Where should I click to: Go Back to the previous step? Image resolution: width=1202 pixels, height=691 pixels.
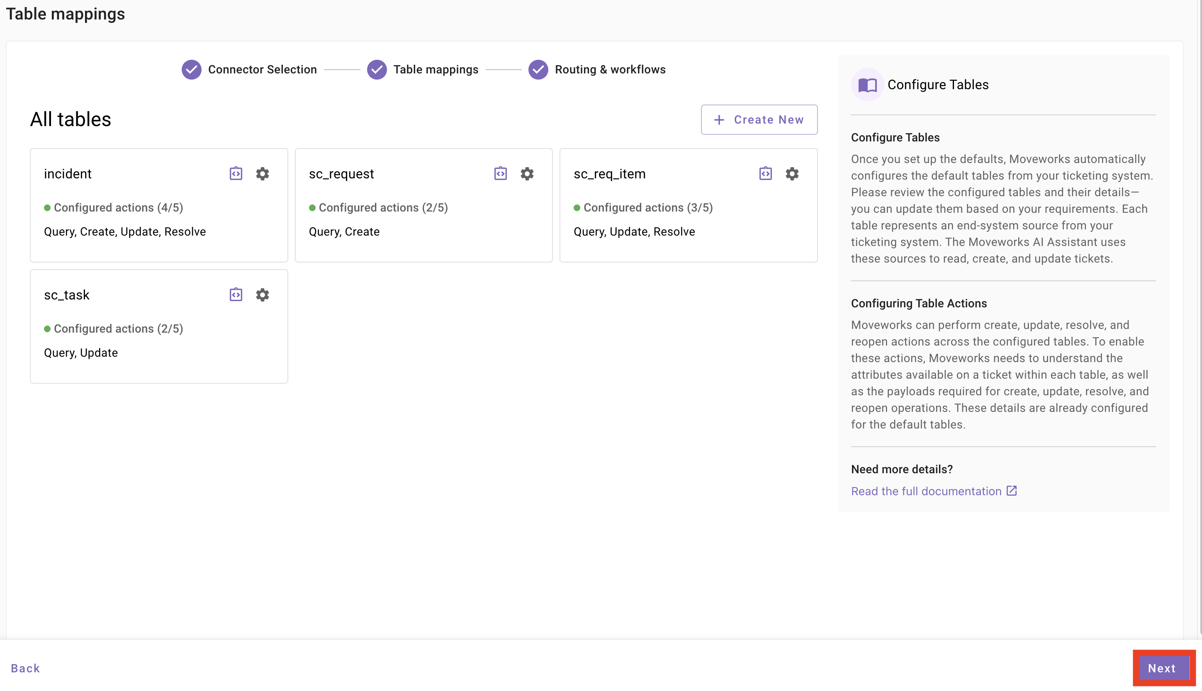[26, 668]
